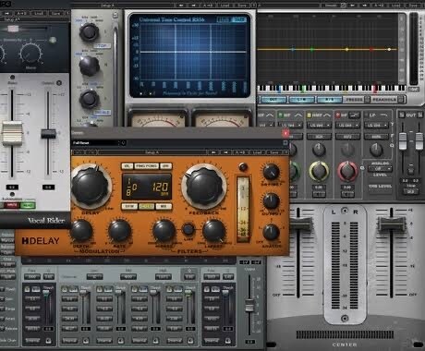
Task: Click the top round knob on the tone control plugin
Action: pyautogui.click(x=89, y=32)
